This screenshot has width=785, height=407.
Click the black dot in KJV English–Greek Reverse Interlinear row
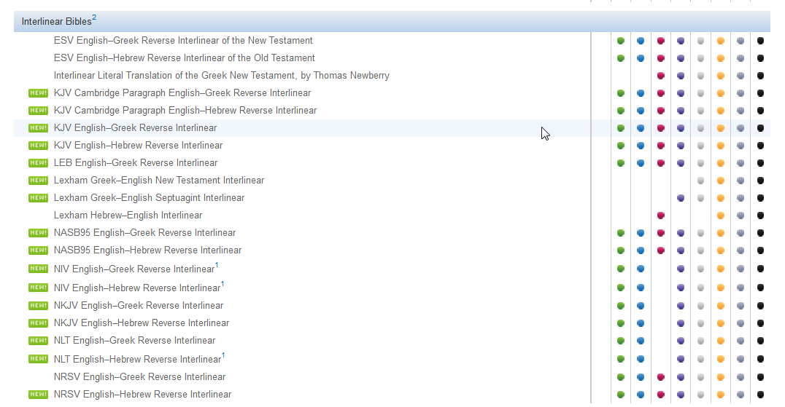[760, 128]
